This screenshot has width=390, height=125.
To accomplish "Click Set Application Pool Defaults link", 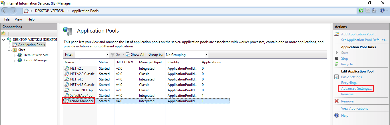I will [364, 40].
